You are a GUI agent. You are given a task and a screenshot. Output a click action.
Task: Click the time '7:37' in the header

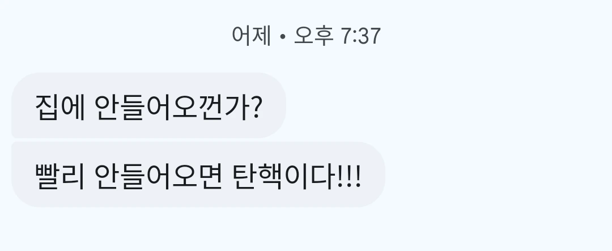coord(360,36)
